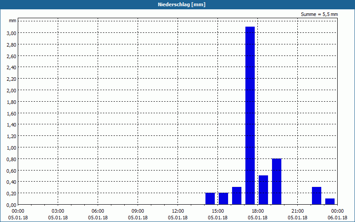
Task: Click the y-axis label 0,00
Action: (x=12, y=205)
